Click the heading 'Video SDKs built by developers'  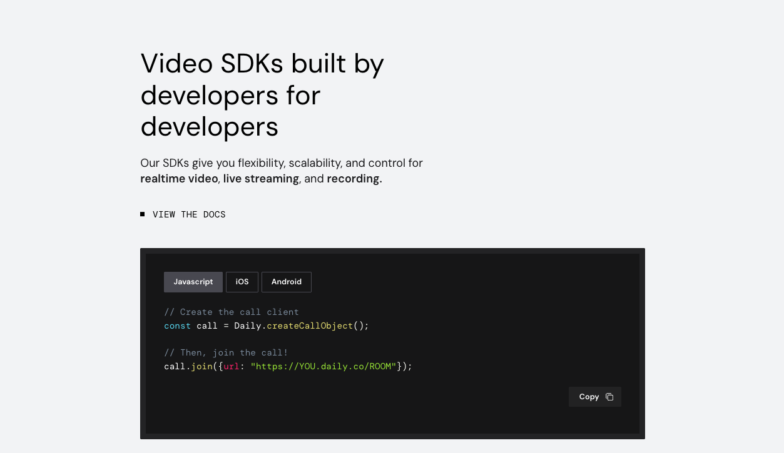[x=262, y=95]
